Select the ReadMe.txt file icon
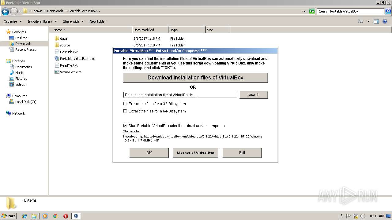 click(x=57, y=65)
